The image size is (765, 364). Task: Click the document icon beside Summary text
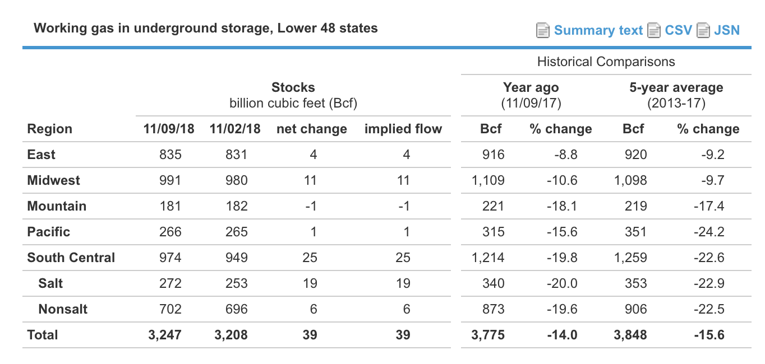tap(542, 30)
